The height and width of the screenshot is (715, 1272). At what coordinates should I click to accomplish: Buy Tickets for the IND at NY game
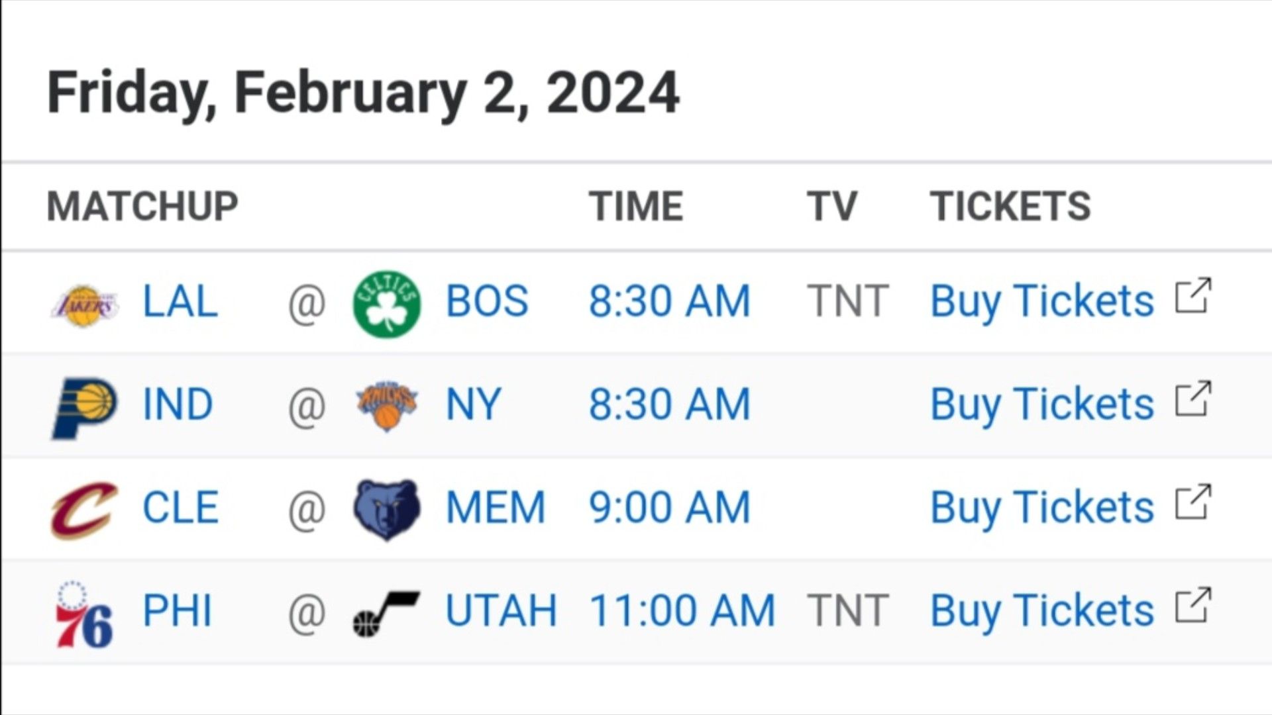pyautogui.click(x=1042, y=405)
